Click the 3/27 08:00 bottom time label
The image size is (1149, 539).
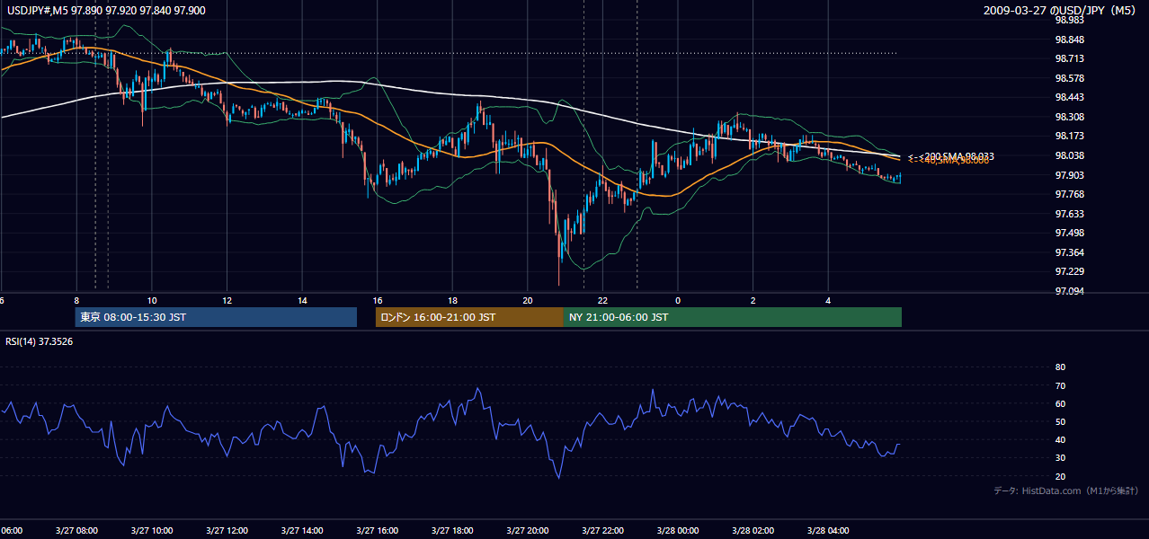76,531
